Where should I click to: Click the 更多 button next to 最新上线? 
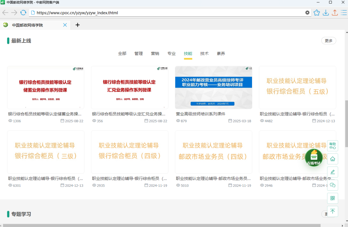pos(329,40)
